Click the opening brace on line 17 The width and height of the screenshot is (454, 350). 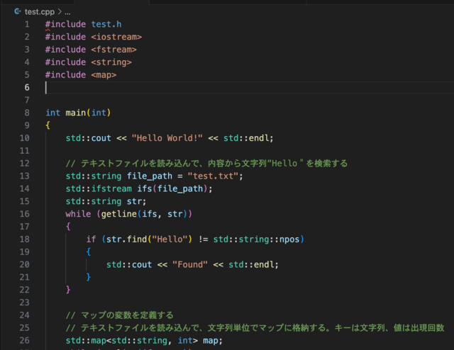click(69, 227)
